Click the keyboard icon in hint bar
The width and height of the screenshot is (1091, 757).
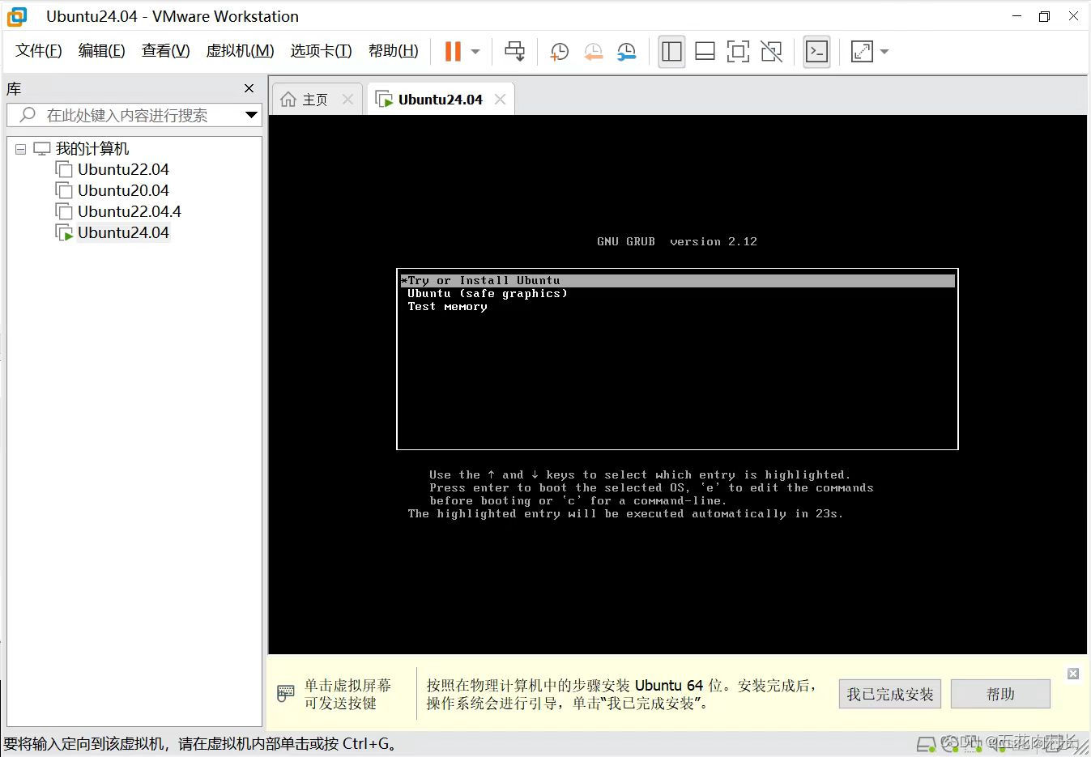(x=286, y=694)
